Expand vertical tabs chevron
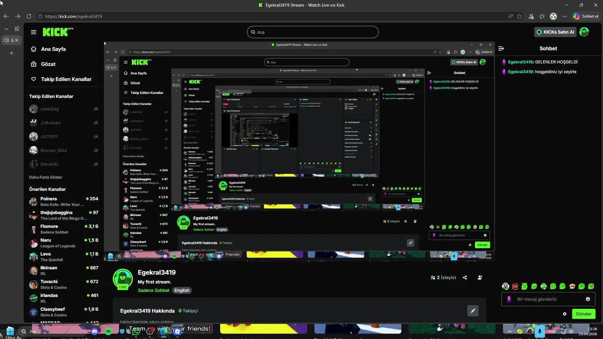The height and width of the screenshot is (339, 603). [x=6, y=29]
